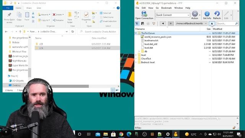Switch Explorer to large icons view
Viewport: 245px width, 138px height.
(117, 90)
